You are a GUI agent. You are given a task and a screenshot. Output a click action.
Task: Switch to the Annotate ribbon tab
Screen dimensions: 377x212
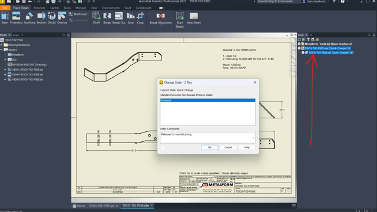[x=39, y=8]
